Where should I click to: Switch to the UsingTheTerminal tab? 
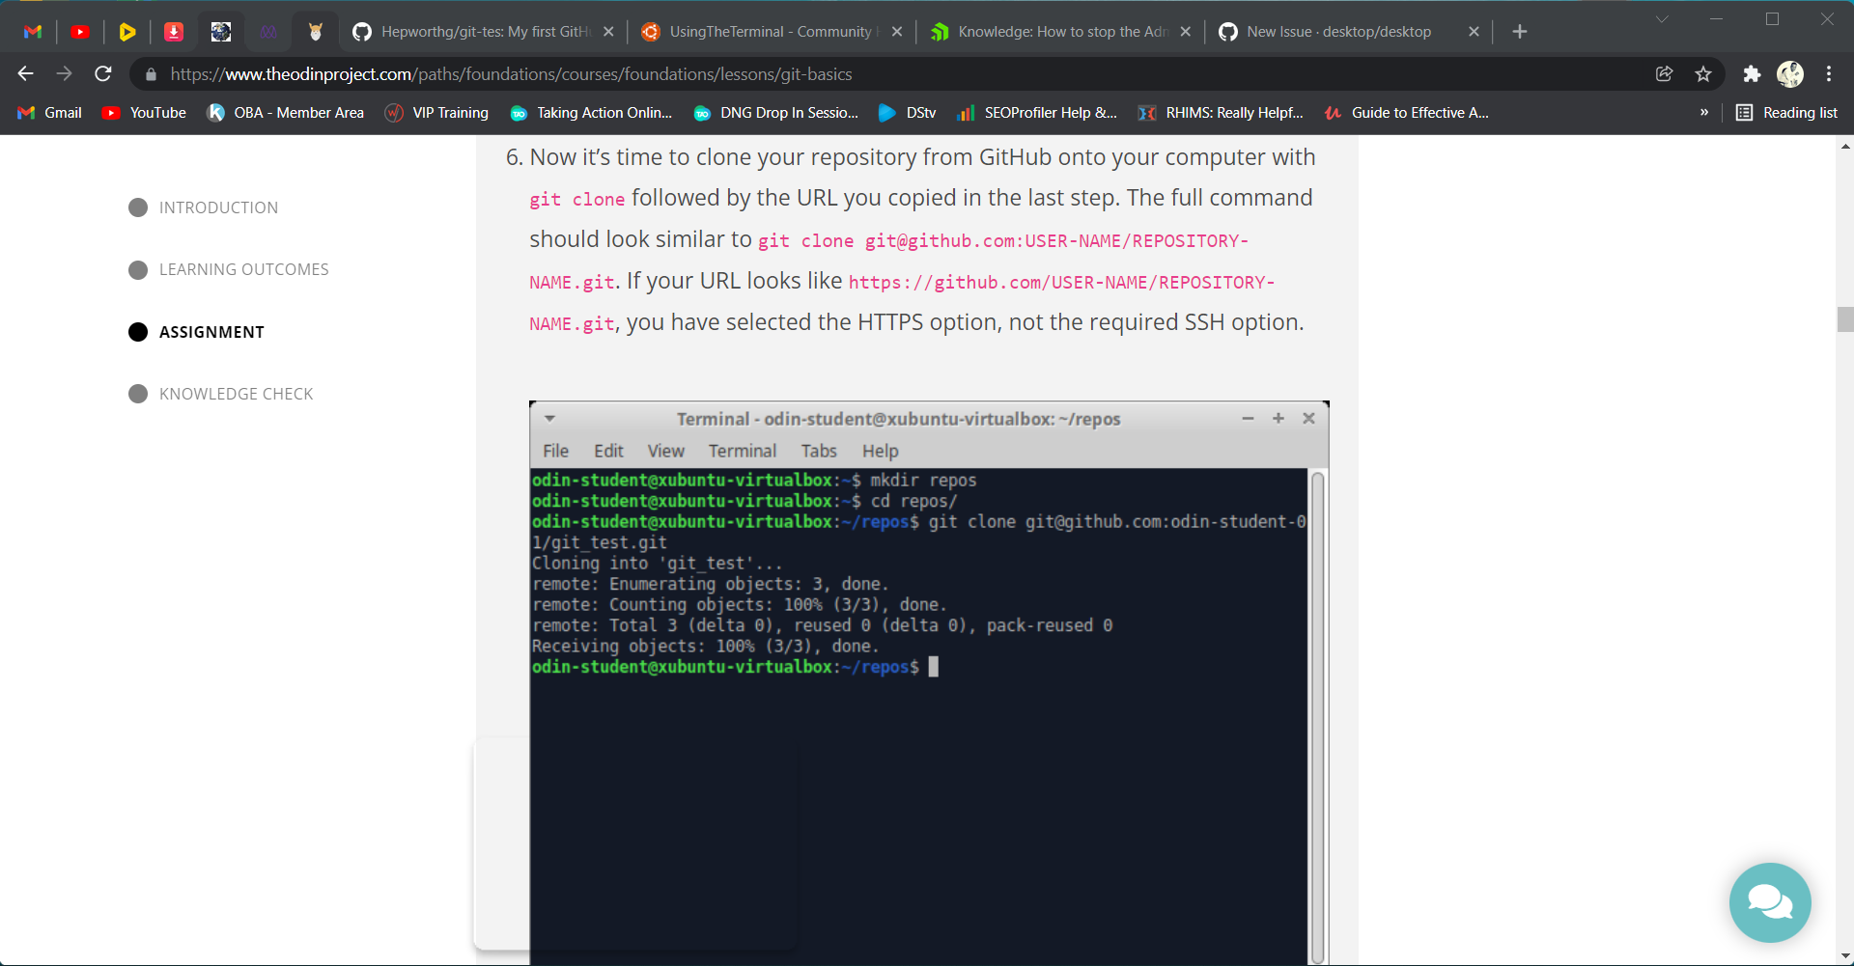pyautogui.click(x=763, y=31)
